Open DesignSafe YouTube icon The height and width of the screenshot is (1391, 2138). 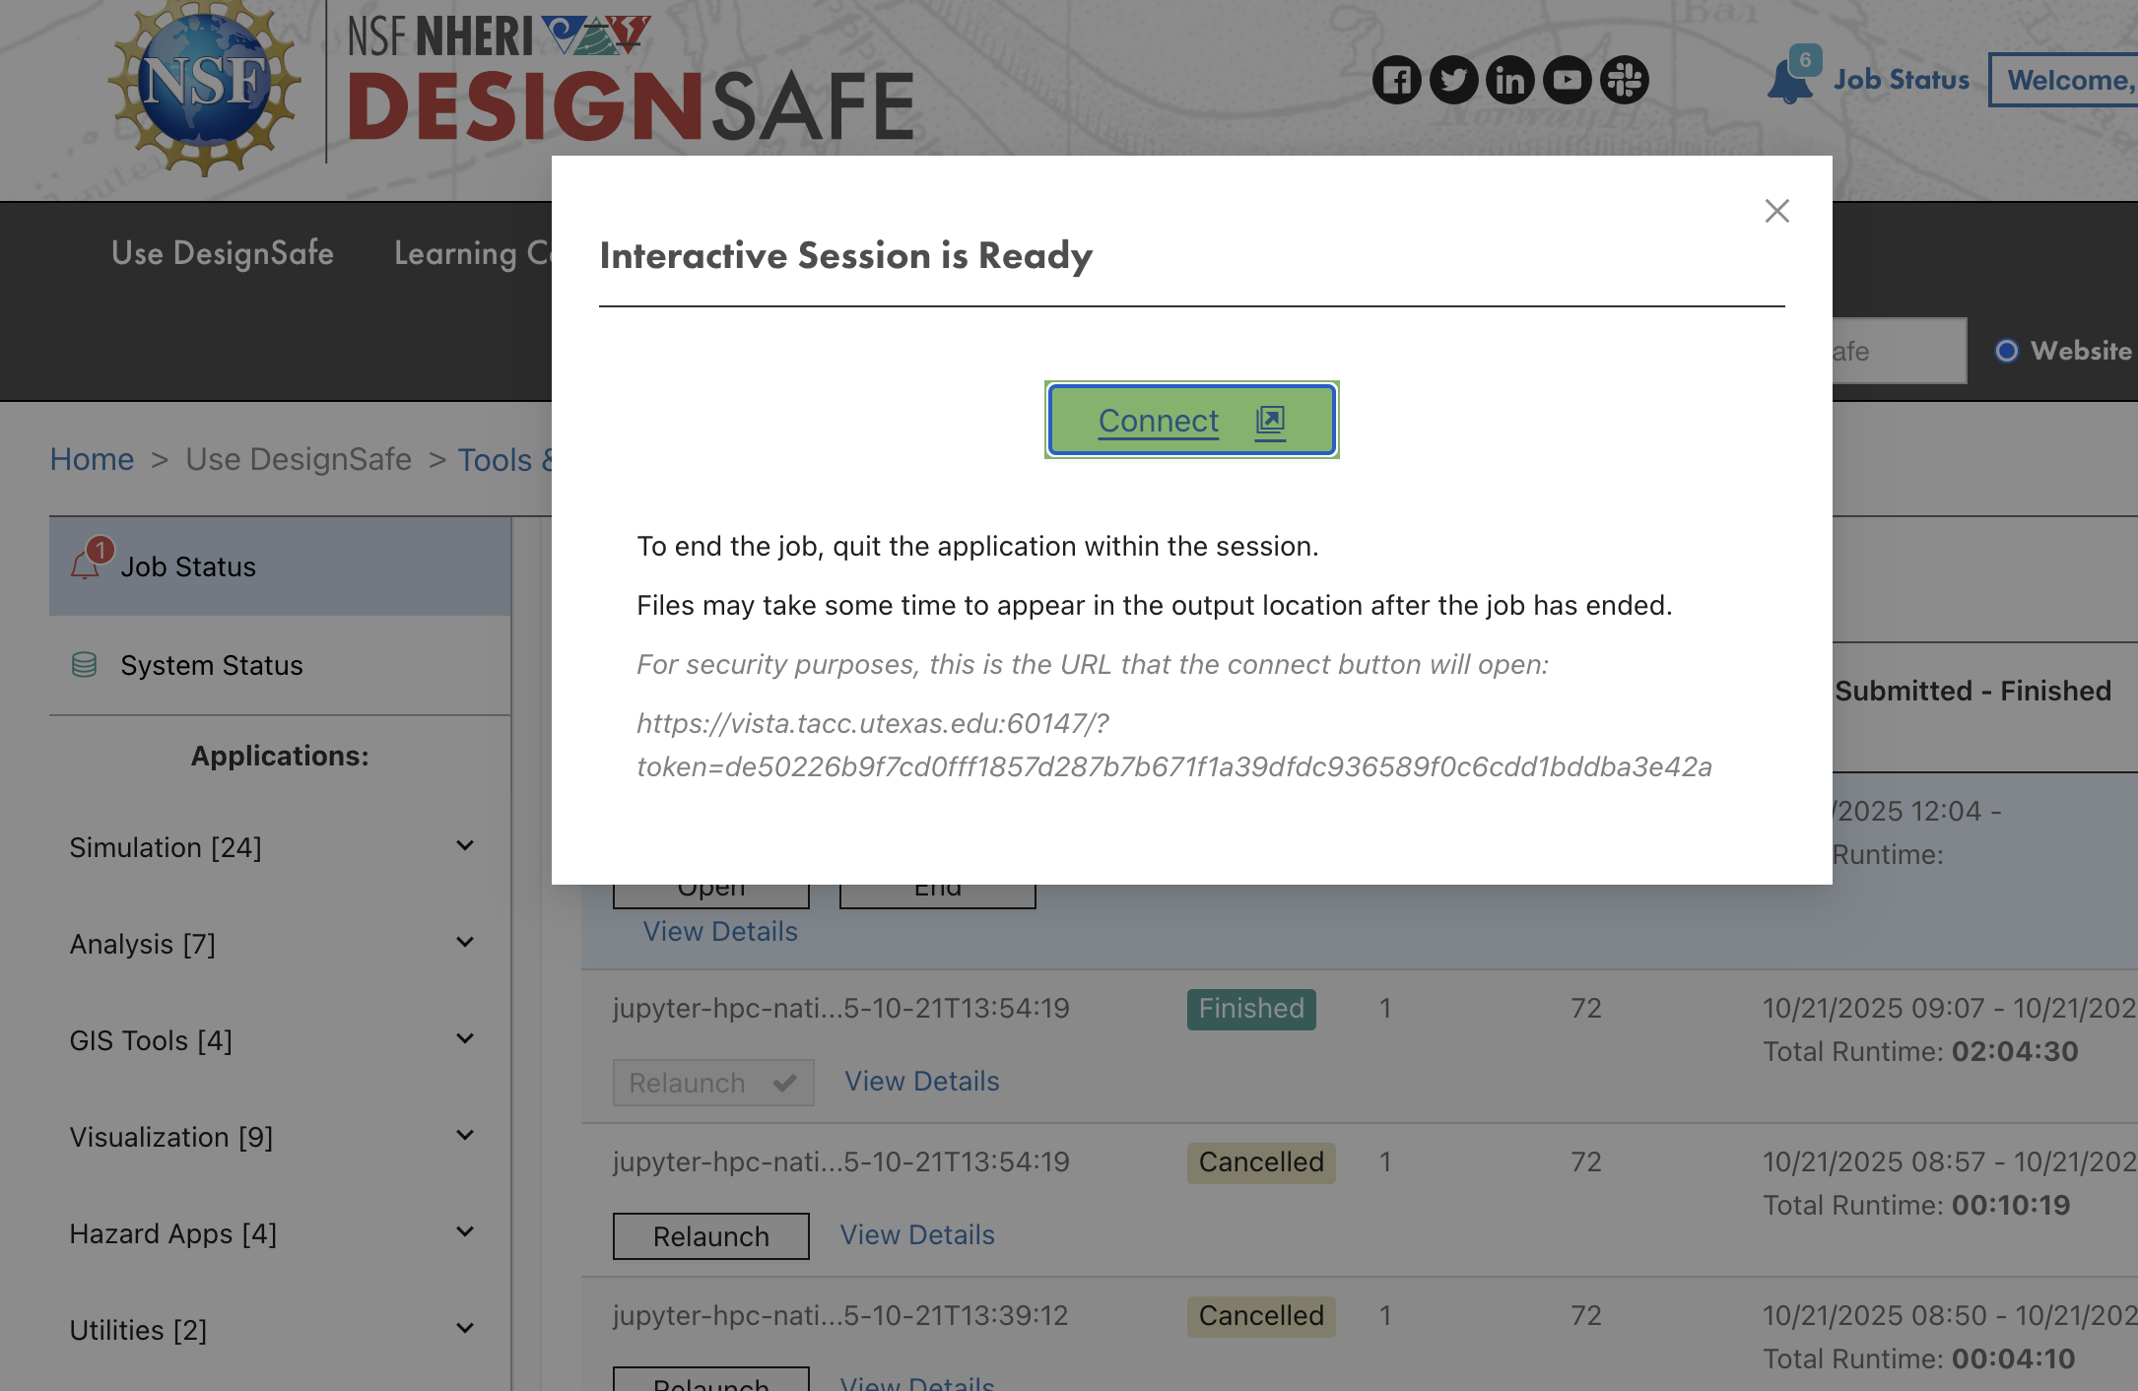coord(1568,80)
